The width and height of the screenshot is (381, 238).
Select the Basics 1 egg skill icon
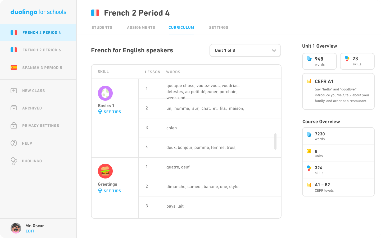click(105, 93)
